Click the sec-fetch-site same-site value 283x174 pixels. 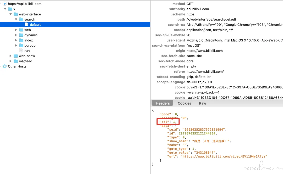194,56
